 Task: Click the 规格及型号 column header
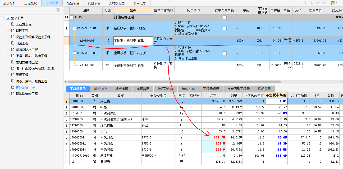pyautogui.click(x=158, y=95)
